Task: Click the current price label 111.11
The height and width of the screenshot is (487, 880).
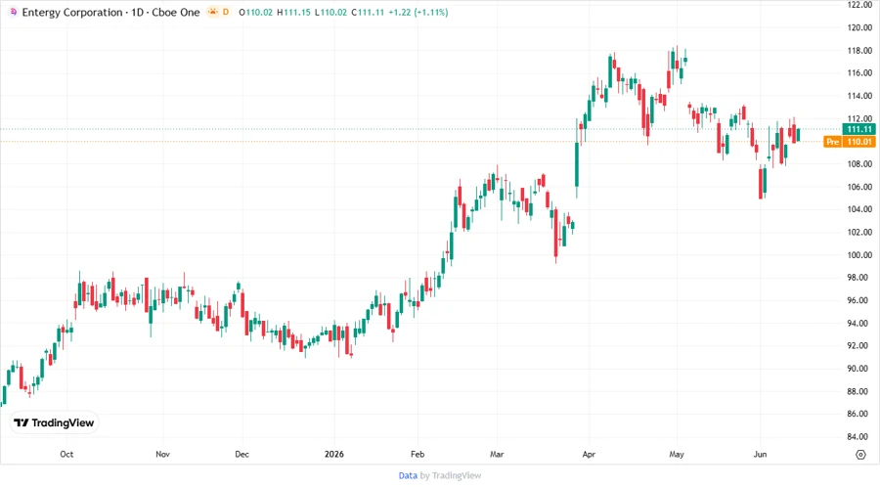Action: click(859, 129)
